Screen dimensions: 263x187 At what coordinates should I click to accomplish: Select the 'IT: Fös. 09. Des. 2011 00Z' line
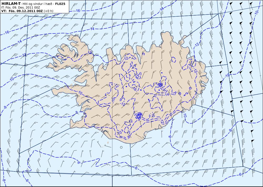21,8
